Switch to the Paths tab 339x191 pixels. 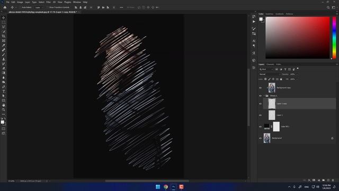coord(279,64)
